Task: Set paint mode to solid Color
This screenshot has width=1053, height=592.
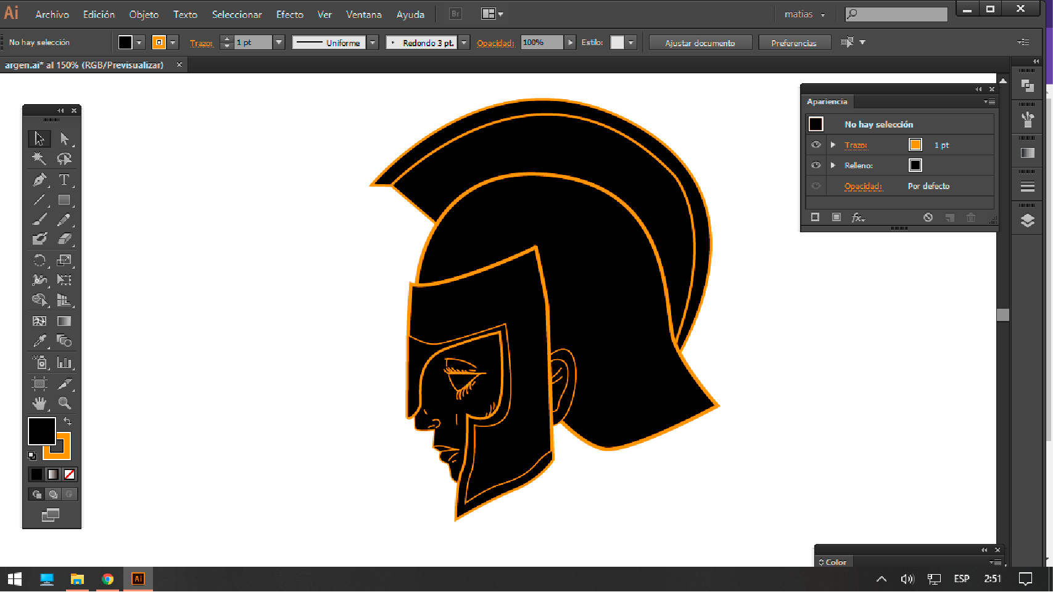Action: 37,474
